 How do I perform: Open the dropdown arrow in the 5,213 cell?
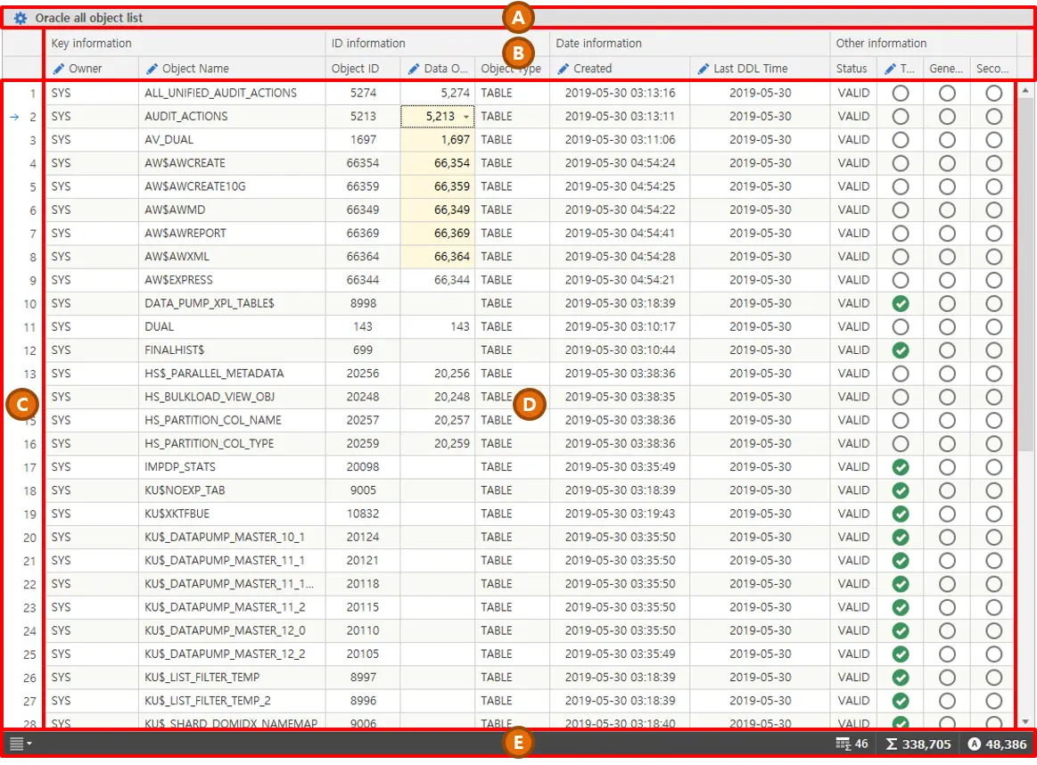[466, 117]
